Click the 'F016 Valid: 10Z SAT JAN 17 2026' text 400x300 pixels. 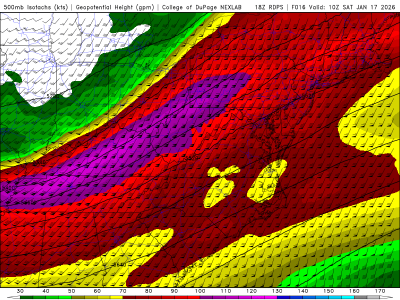pos(343,7)
